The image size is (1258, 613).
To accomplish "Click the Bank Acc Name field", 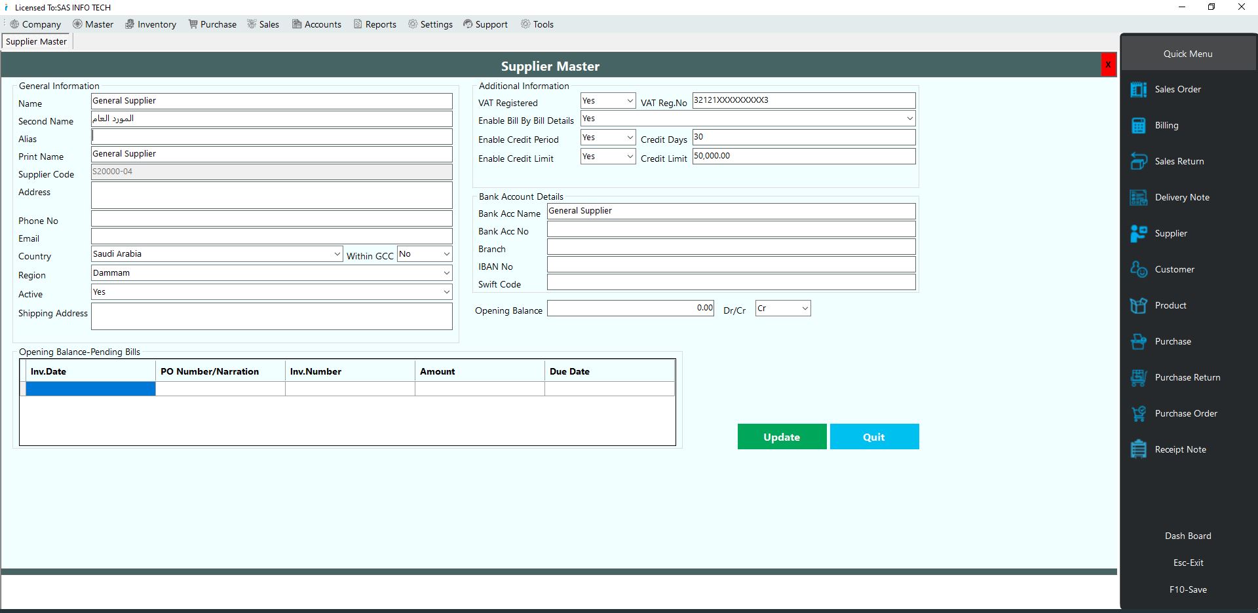I will point(731,211).
